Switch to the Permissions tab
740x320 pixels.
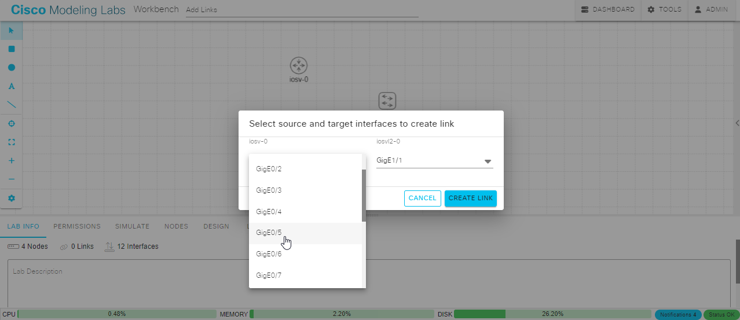tap(77, 226)
